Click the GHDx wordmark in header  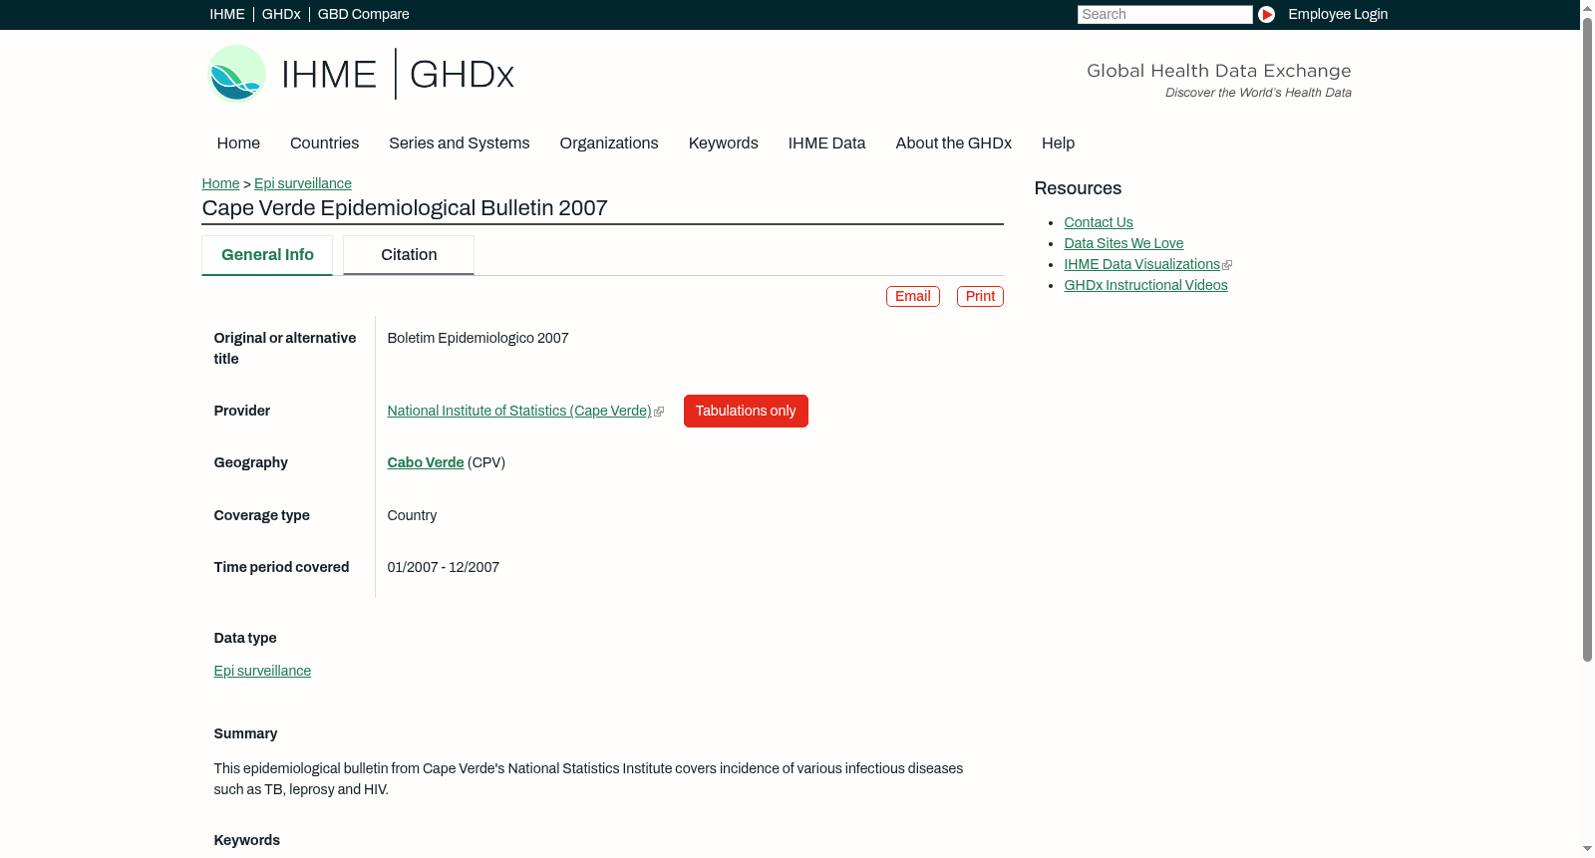(462, 75)
